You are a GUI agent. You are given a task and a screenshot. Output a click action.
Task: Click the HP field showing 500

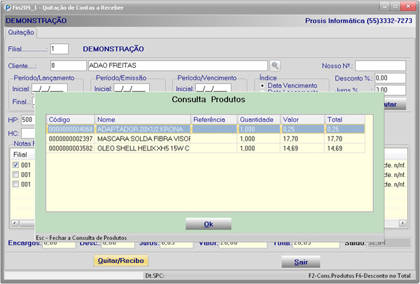click(x=28, y=120)
